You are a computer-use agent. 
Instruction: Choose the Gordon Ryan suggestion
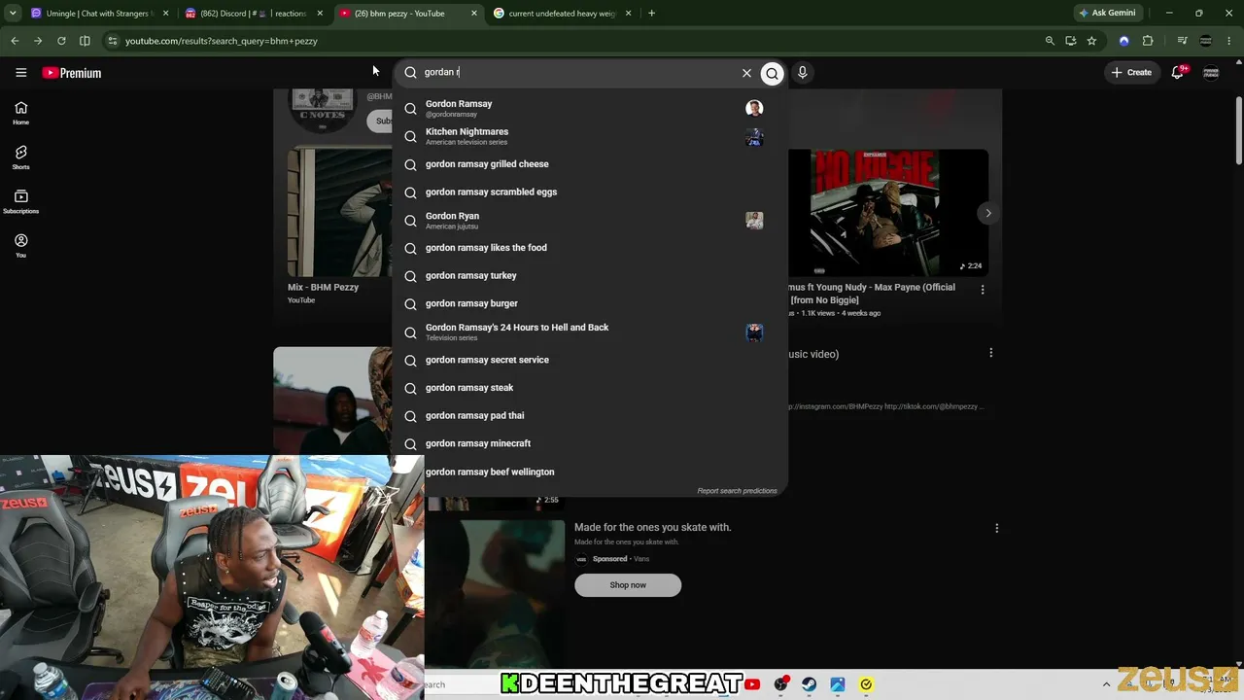click(x=590, y=221)
